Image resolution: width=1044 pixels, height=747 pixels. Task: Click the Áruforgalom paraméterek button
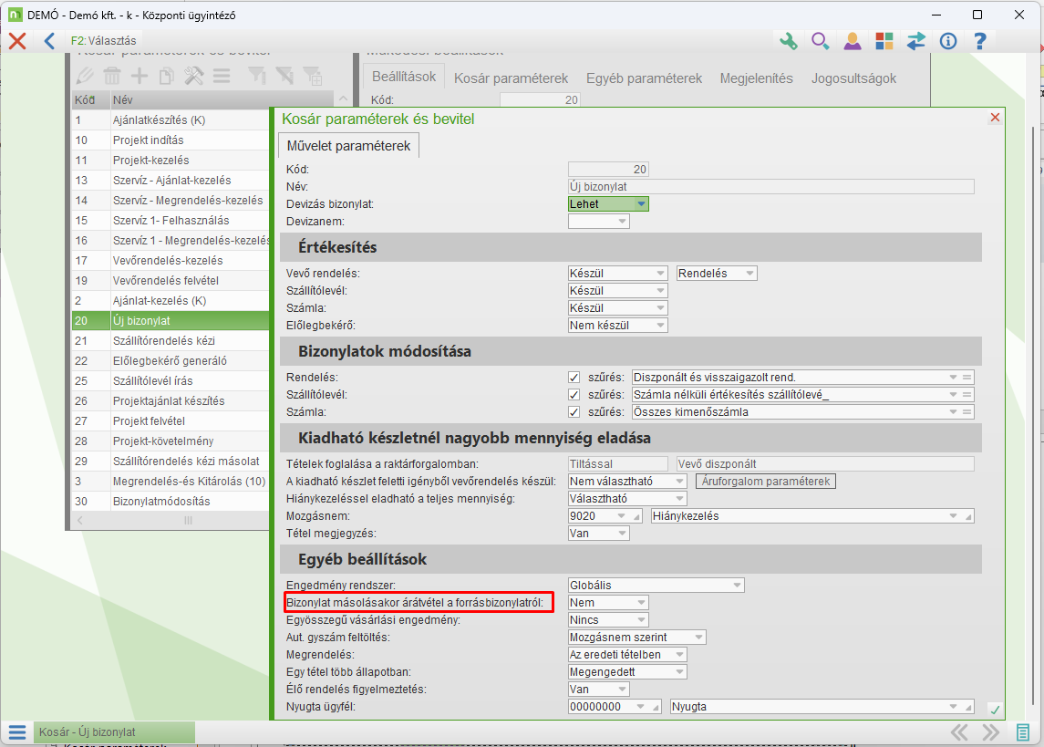tap(765, 481)
